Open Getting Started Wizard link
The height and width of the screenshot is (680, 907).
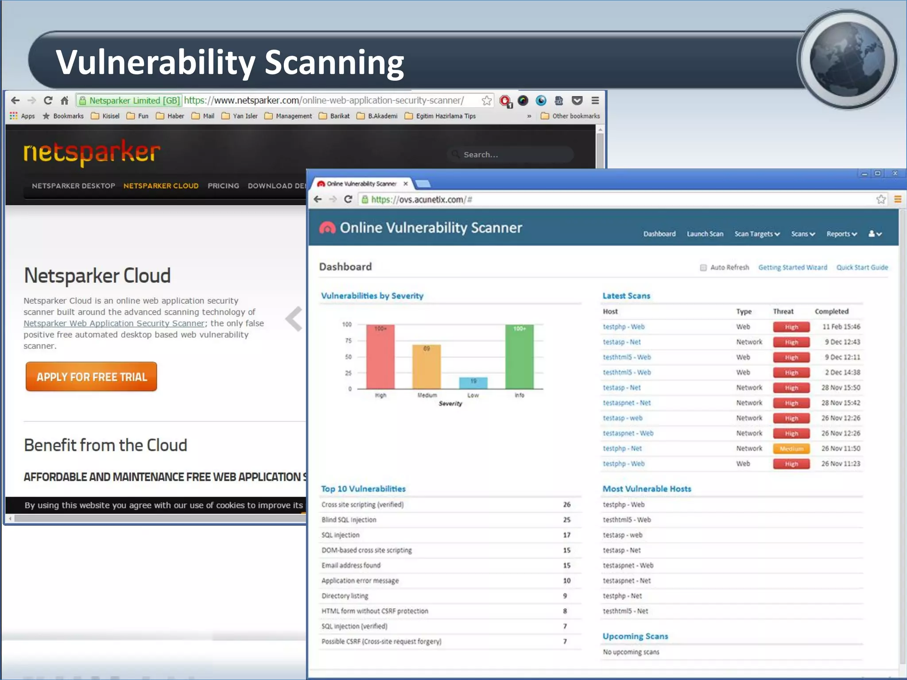tap(793, 267)
